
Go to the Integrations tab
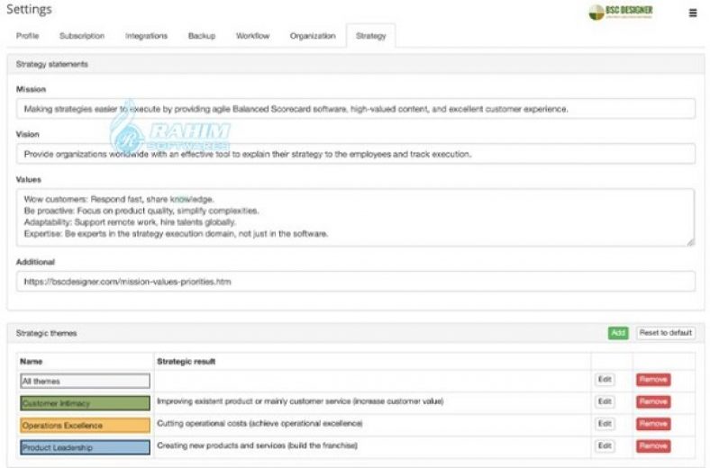pyautogui.click(x=146, y=36)
